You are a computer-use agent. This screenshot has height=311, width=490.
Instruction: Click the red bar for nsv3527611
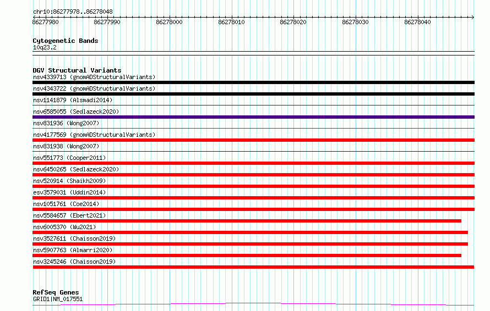(251, 244)
